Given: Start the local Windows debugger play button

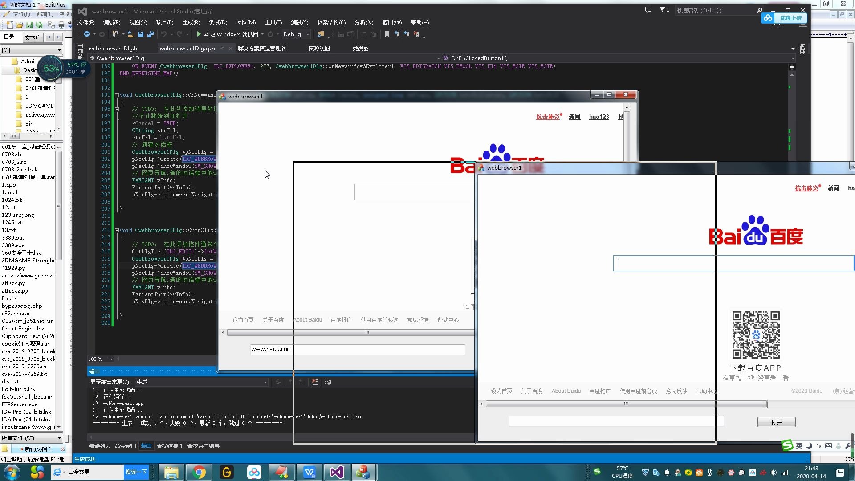Looking at the screenshot, I should click(x=199, y=34).
